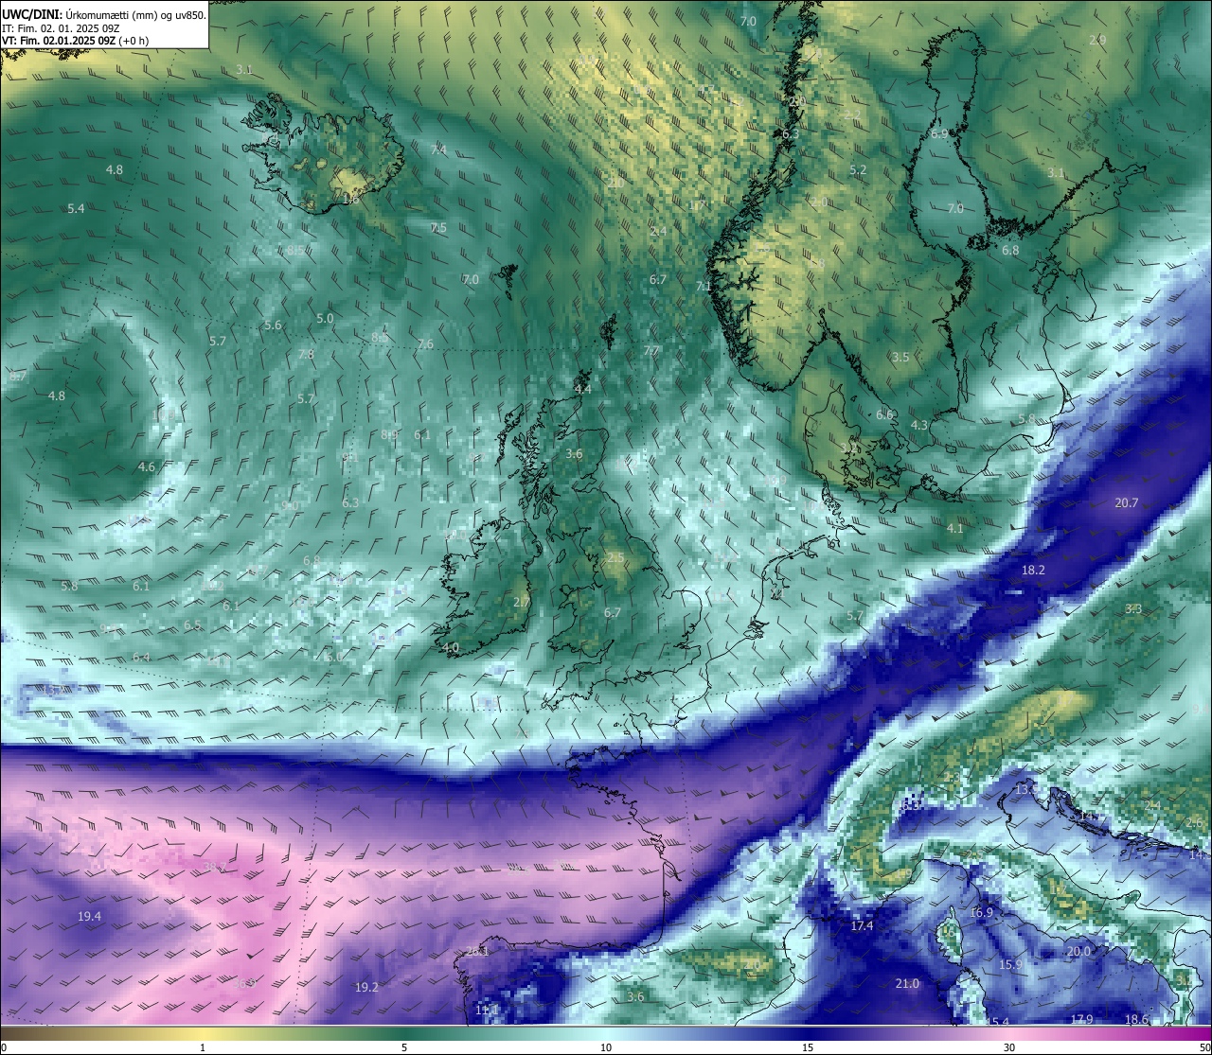Click the VT valid time line (+0 h)

[75, 41]
